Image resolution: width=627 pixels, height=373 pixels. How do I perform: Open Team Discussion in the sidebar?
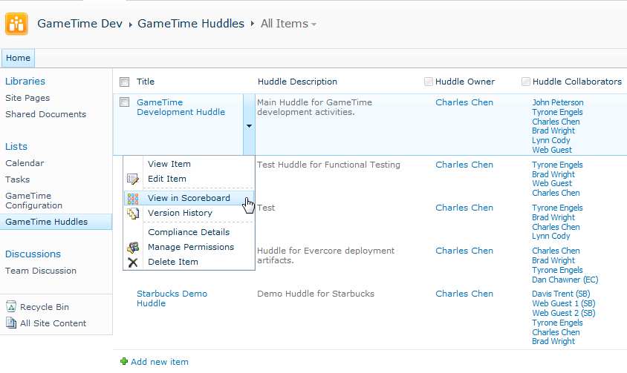[x=41, y=271]
